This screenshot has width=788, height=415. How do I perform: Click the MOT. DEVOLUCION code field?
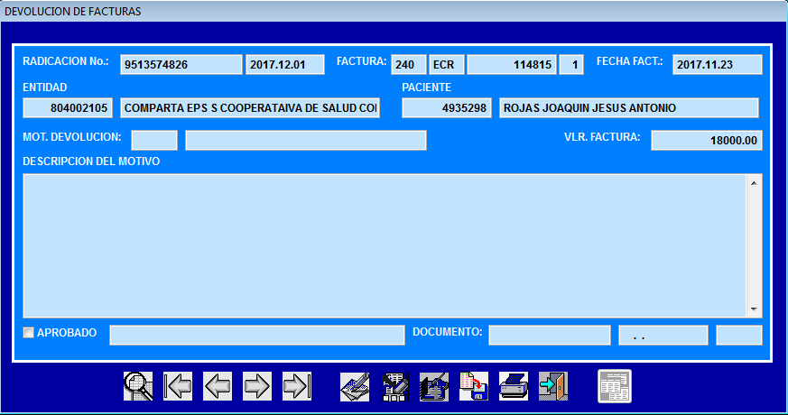point(154,140)
